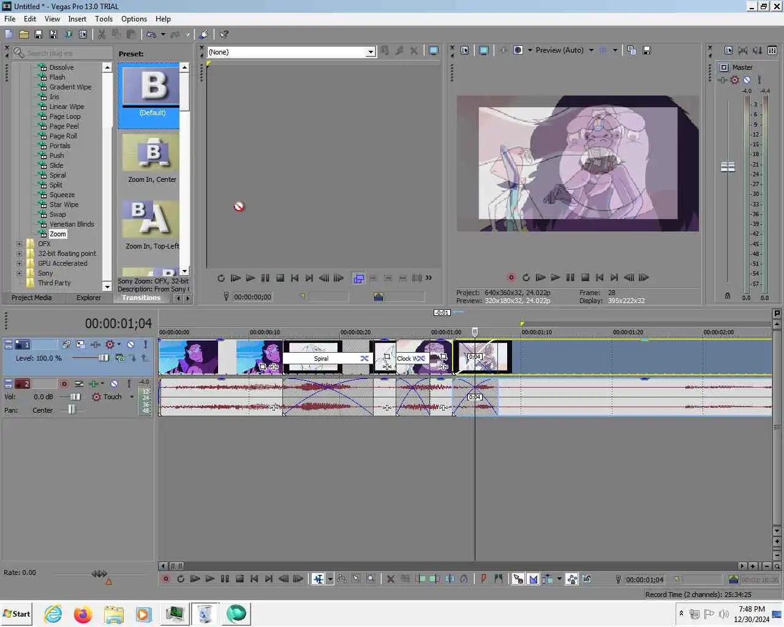Click the Search plug-ins field

62,53
